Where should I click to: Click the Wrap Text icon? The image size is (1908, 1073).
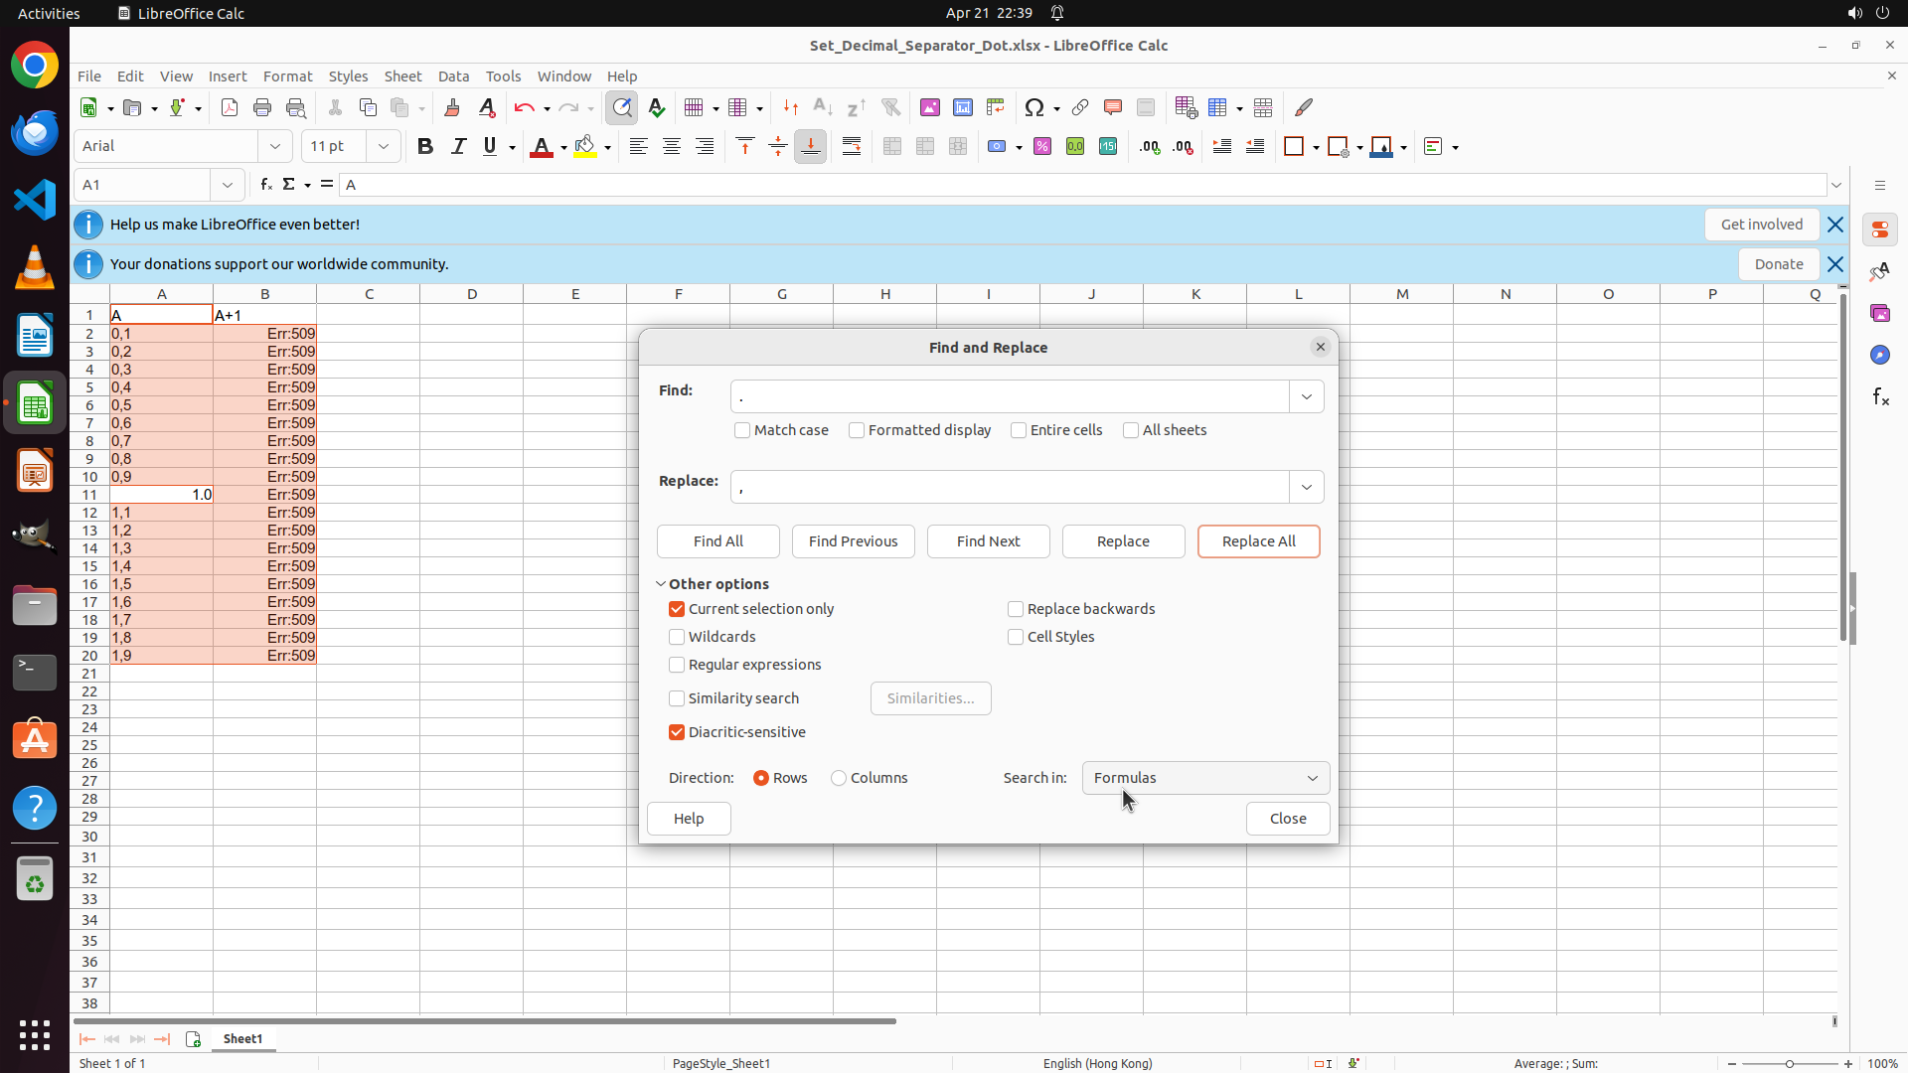point(852,147)
